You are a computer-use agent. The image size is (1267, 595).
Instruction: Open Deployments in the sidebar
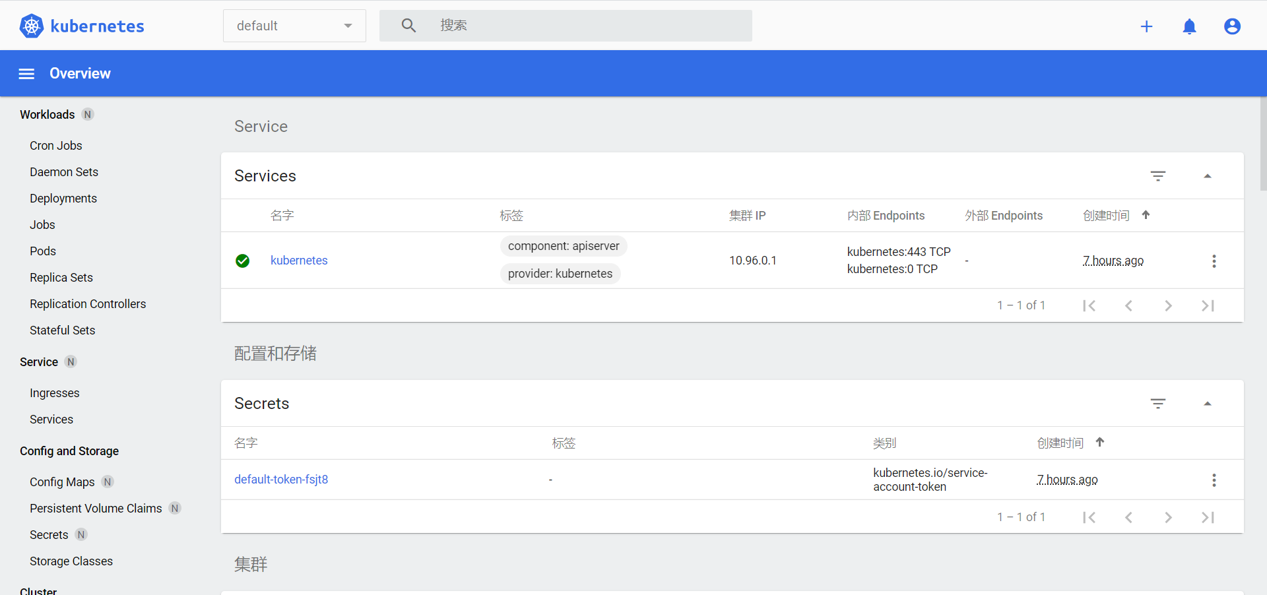click(x=63, y=199)
